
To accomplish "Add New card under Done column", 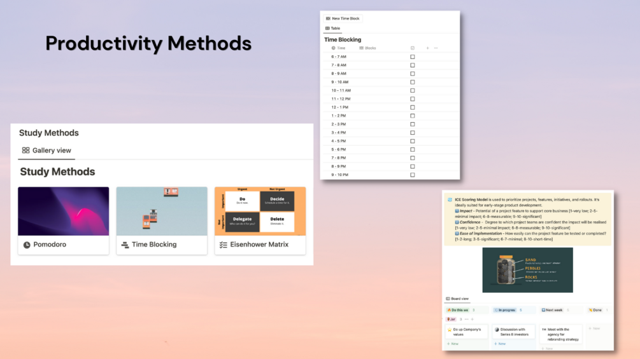I will point(594,329).
